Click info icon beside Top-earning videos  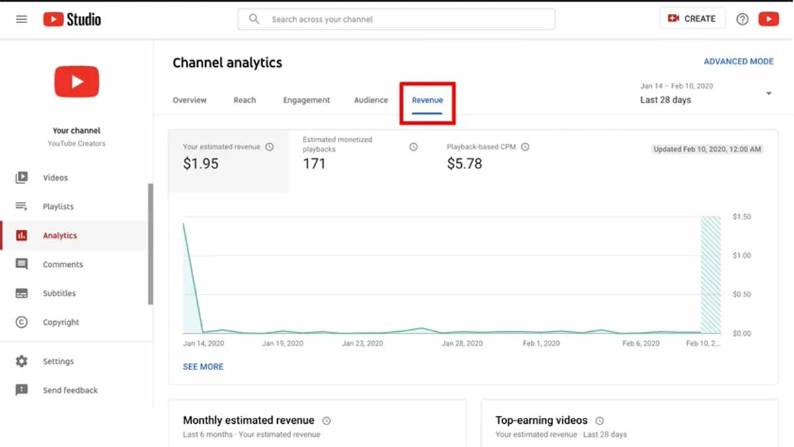[x=599, y=421]
